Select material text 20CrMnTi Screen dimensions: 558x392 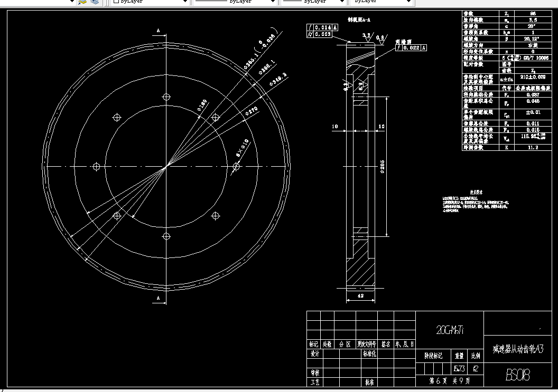point(450,330)
